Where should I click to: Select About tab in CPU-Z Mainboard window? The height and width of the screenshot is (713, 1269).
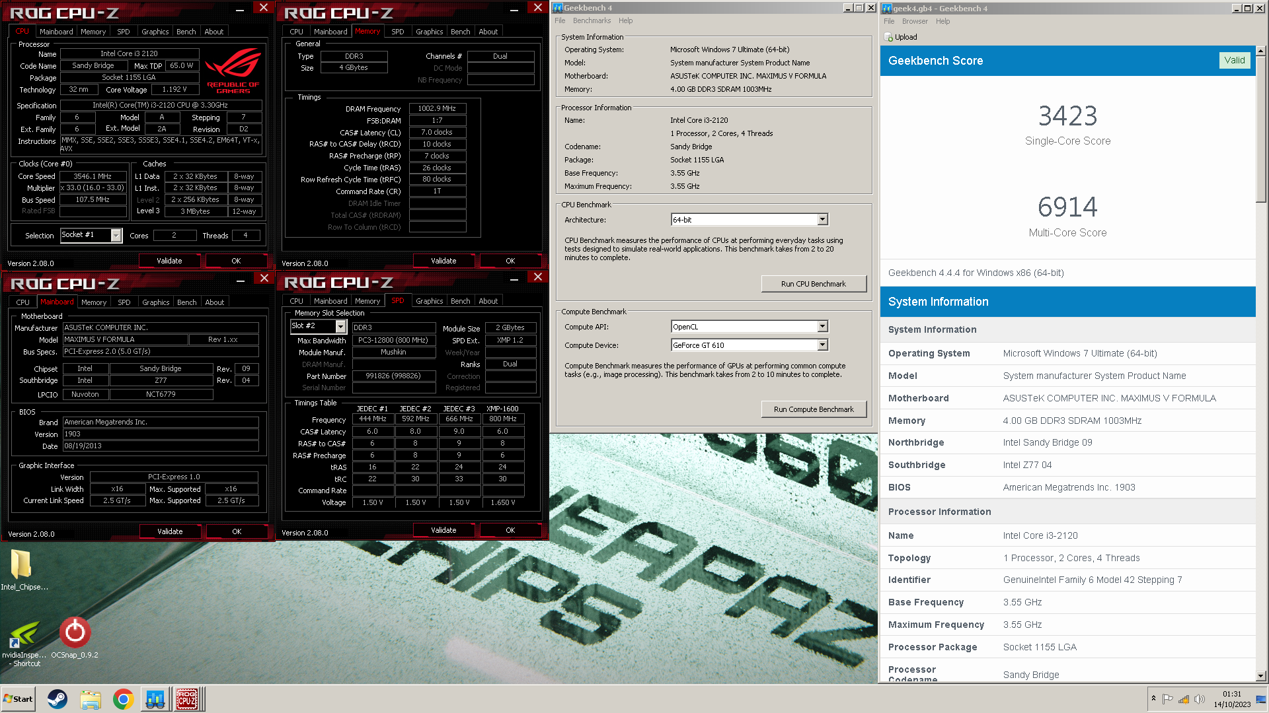point(214,302)
